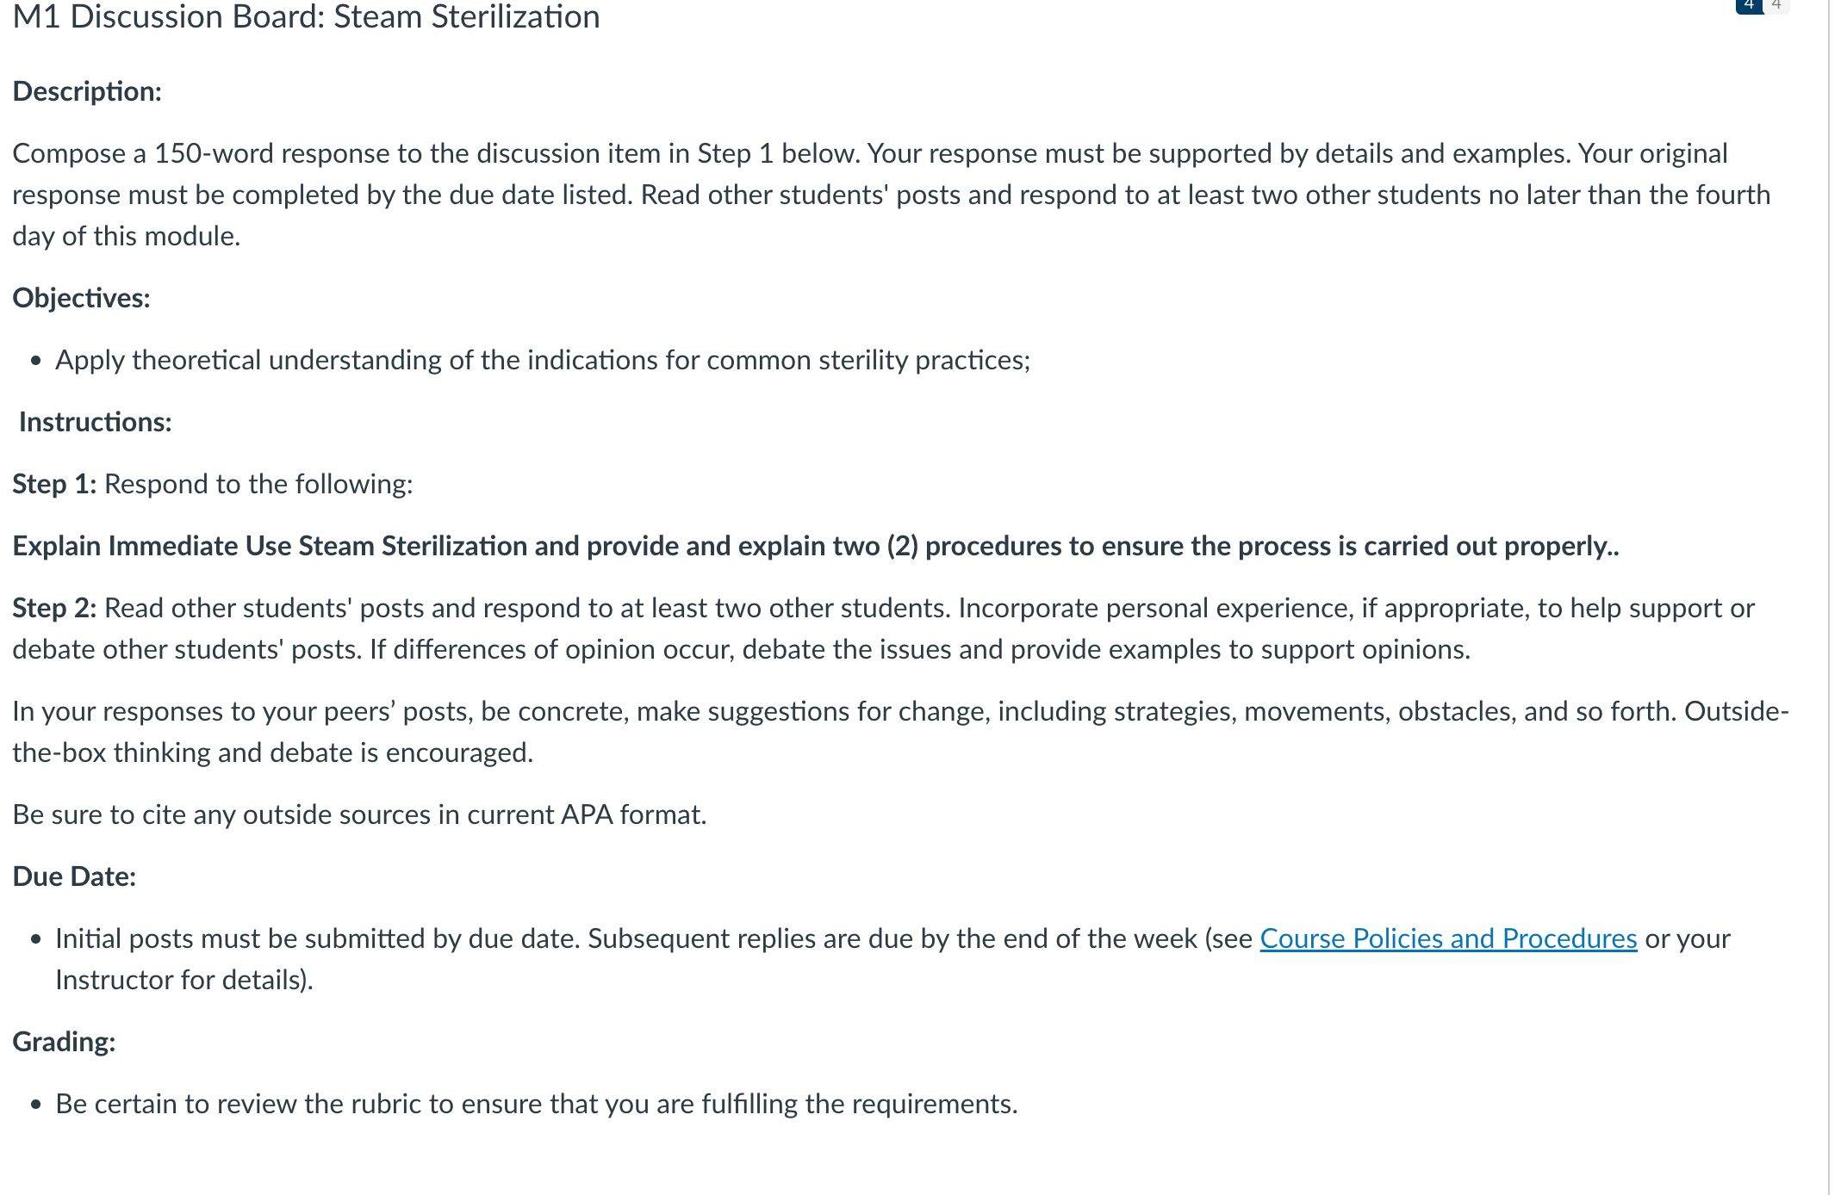Click the bullet about reviewing the rubric
Screen dimensions: 1847x1195
coord(537,1104)
